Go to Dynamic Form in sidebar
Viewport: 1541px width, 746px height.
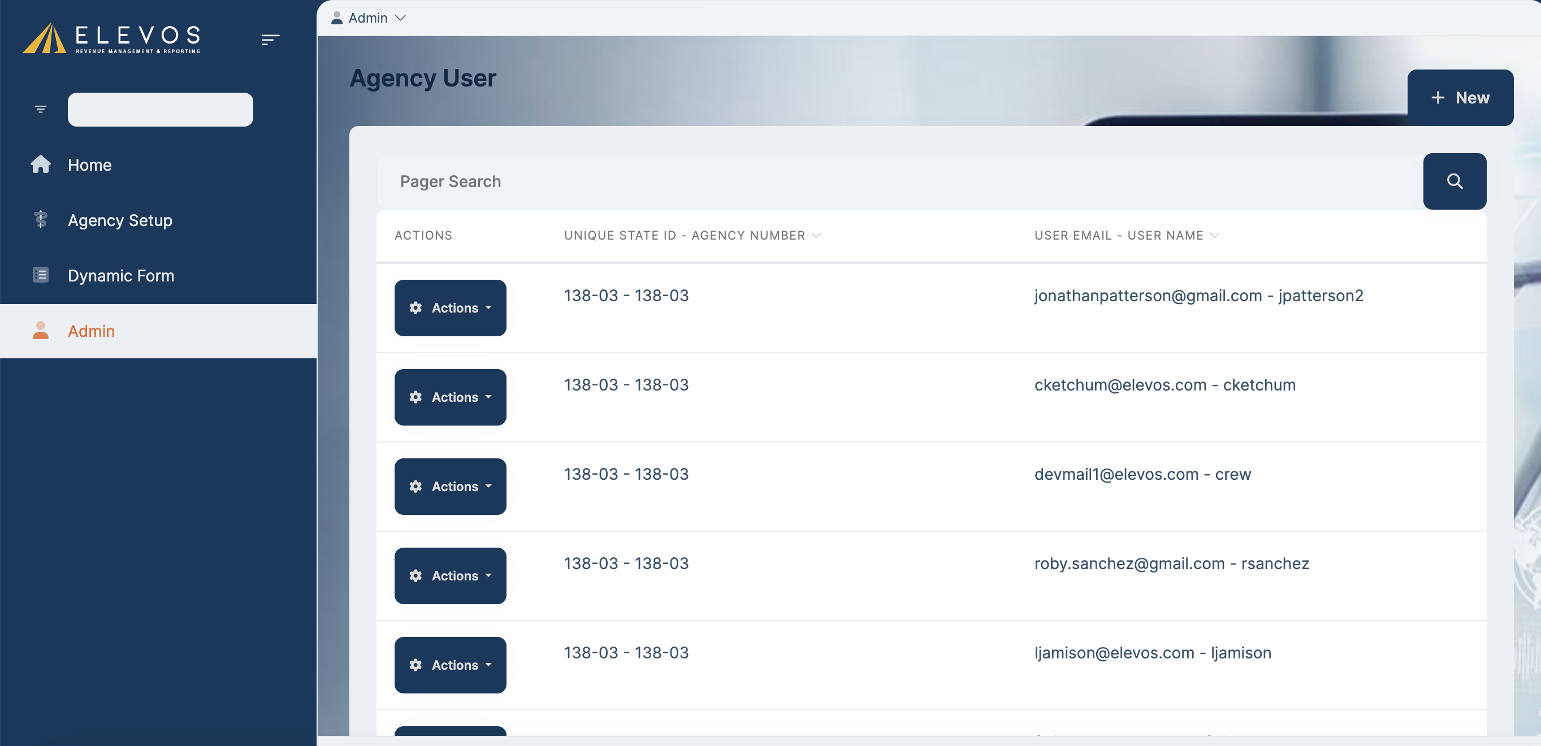pyautogui.click(x=121, y=276)
